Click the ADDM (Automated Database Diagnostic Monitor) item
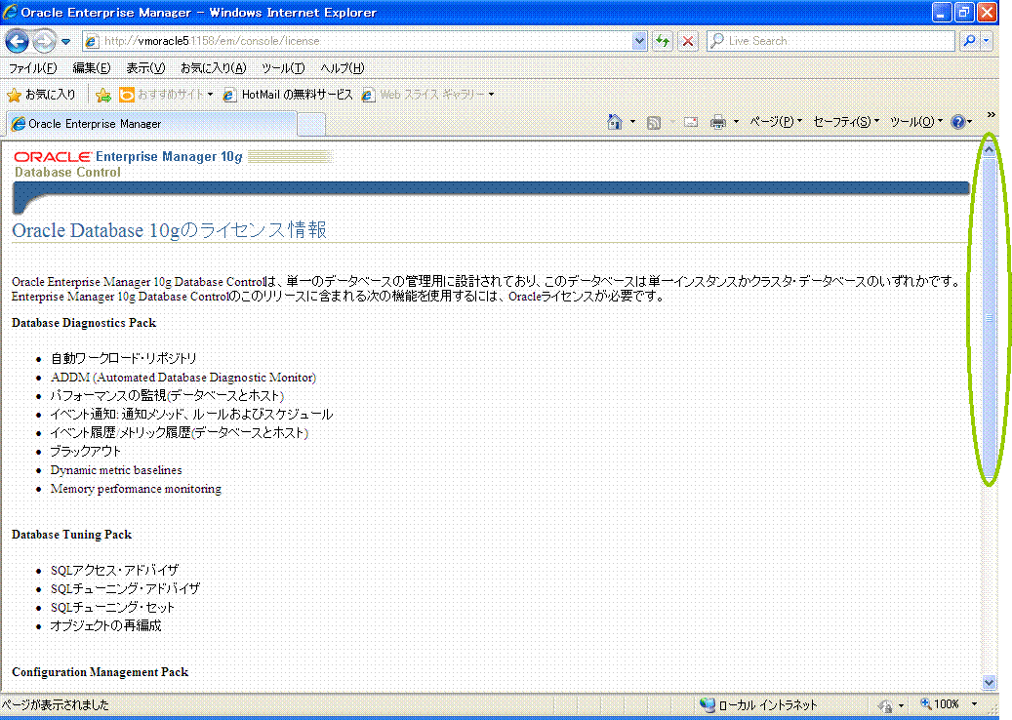The height and width of the screenshot is (720, 1012). click(x=183, y=378)
